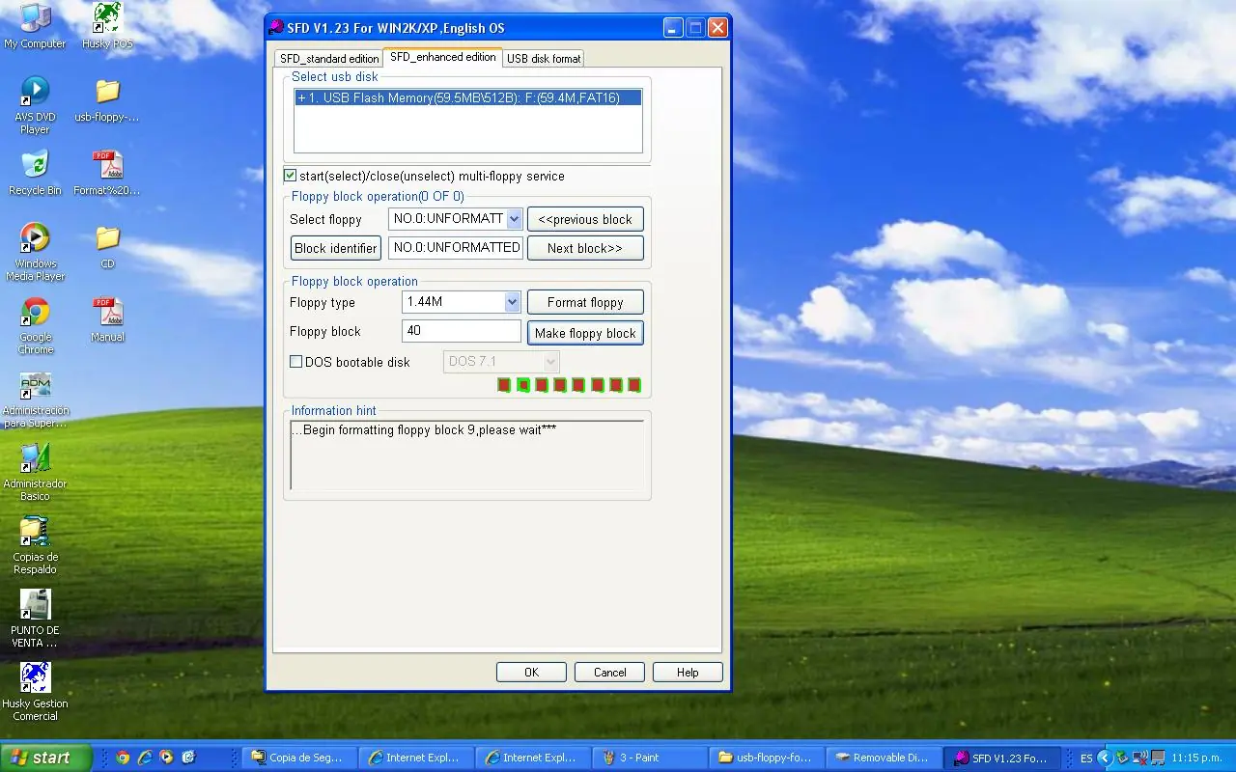Open Administrador Basico shortcut
The width and height of the screenshot is (1236, 772).
coord(35,472)
